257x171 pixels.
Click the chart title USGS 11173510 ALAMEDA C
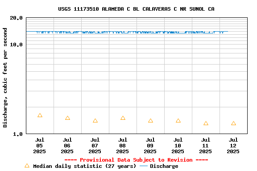click(x=136, y=9)
